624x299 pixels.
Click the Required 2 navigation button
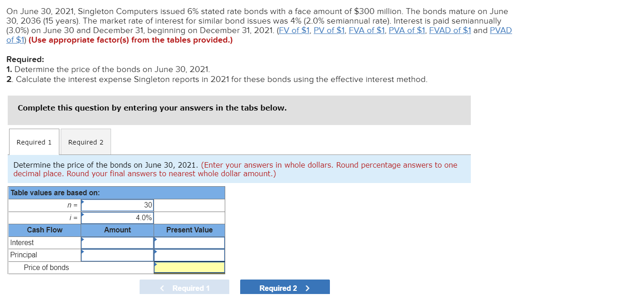[x=285, y=287]
